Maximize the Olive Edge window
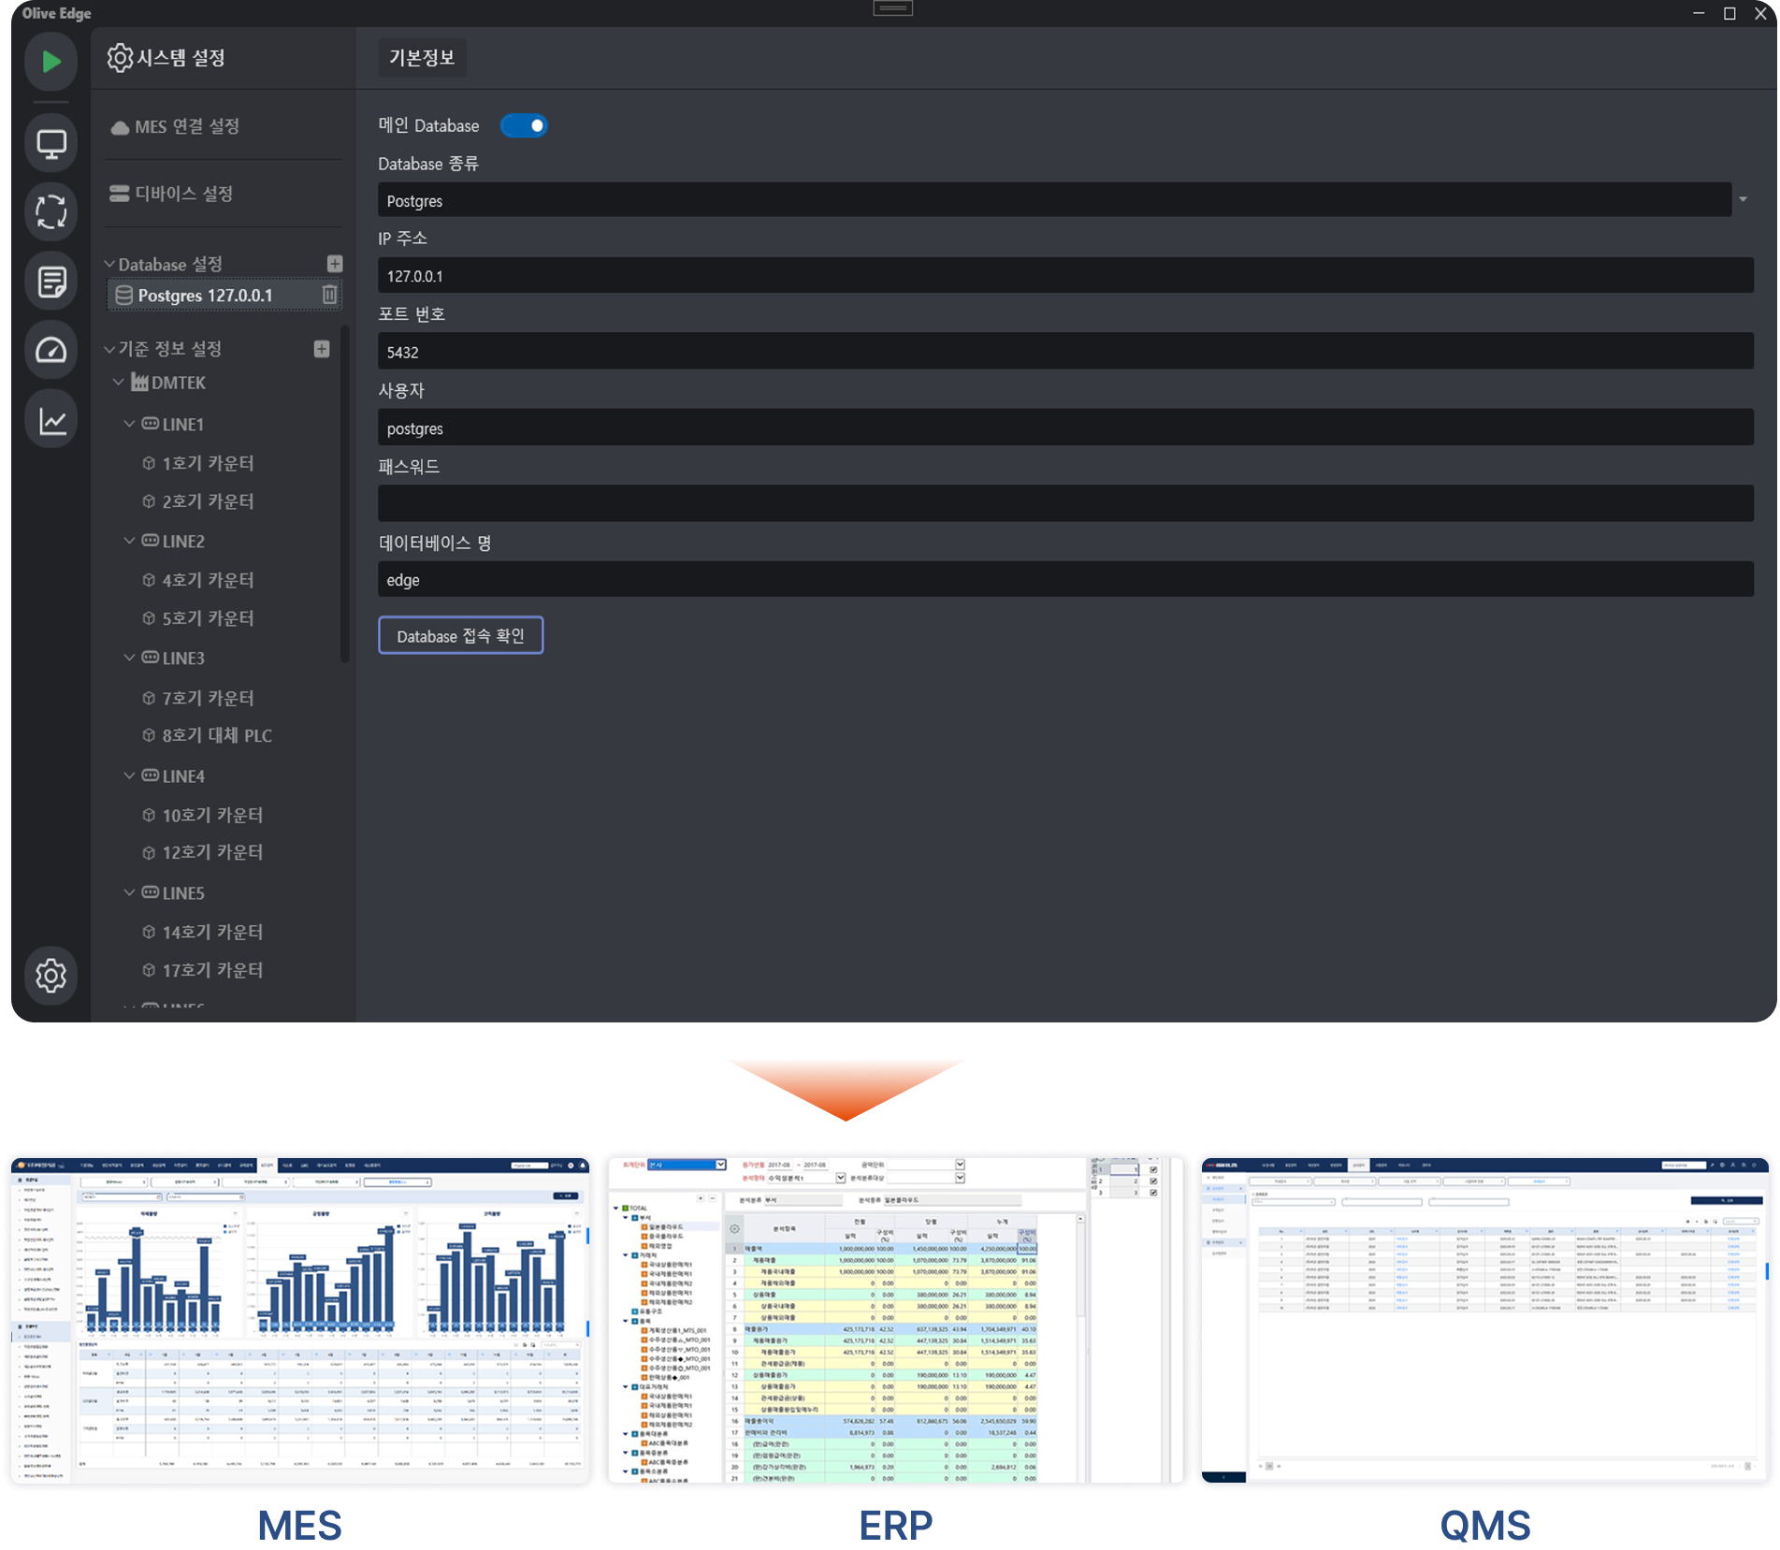Screen dimensions: 1780x1550 point(1729,13)
